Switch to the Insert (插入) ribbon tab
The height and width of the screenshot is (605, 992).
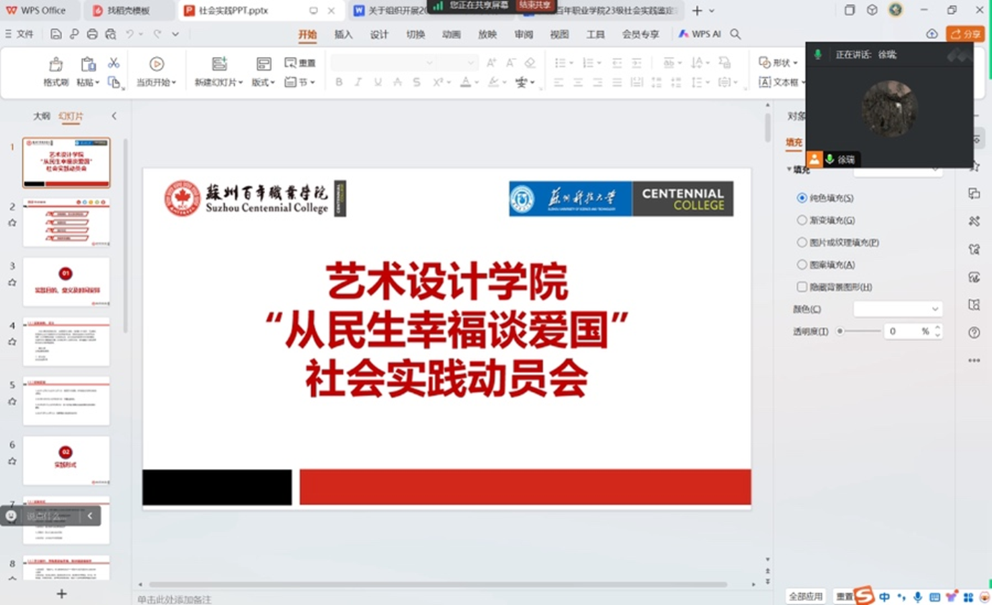coord(343,34)
